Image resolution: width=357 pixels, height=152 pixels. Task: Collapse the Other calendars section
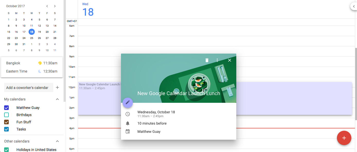tap(57, 141)
